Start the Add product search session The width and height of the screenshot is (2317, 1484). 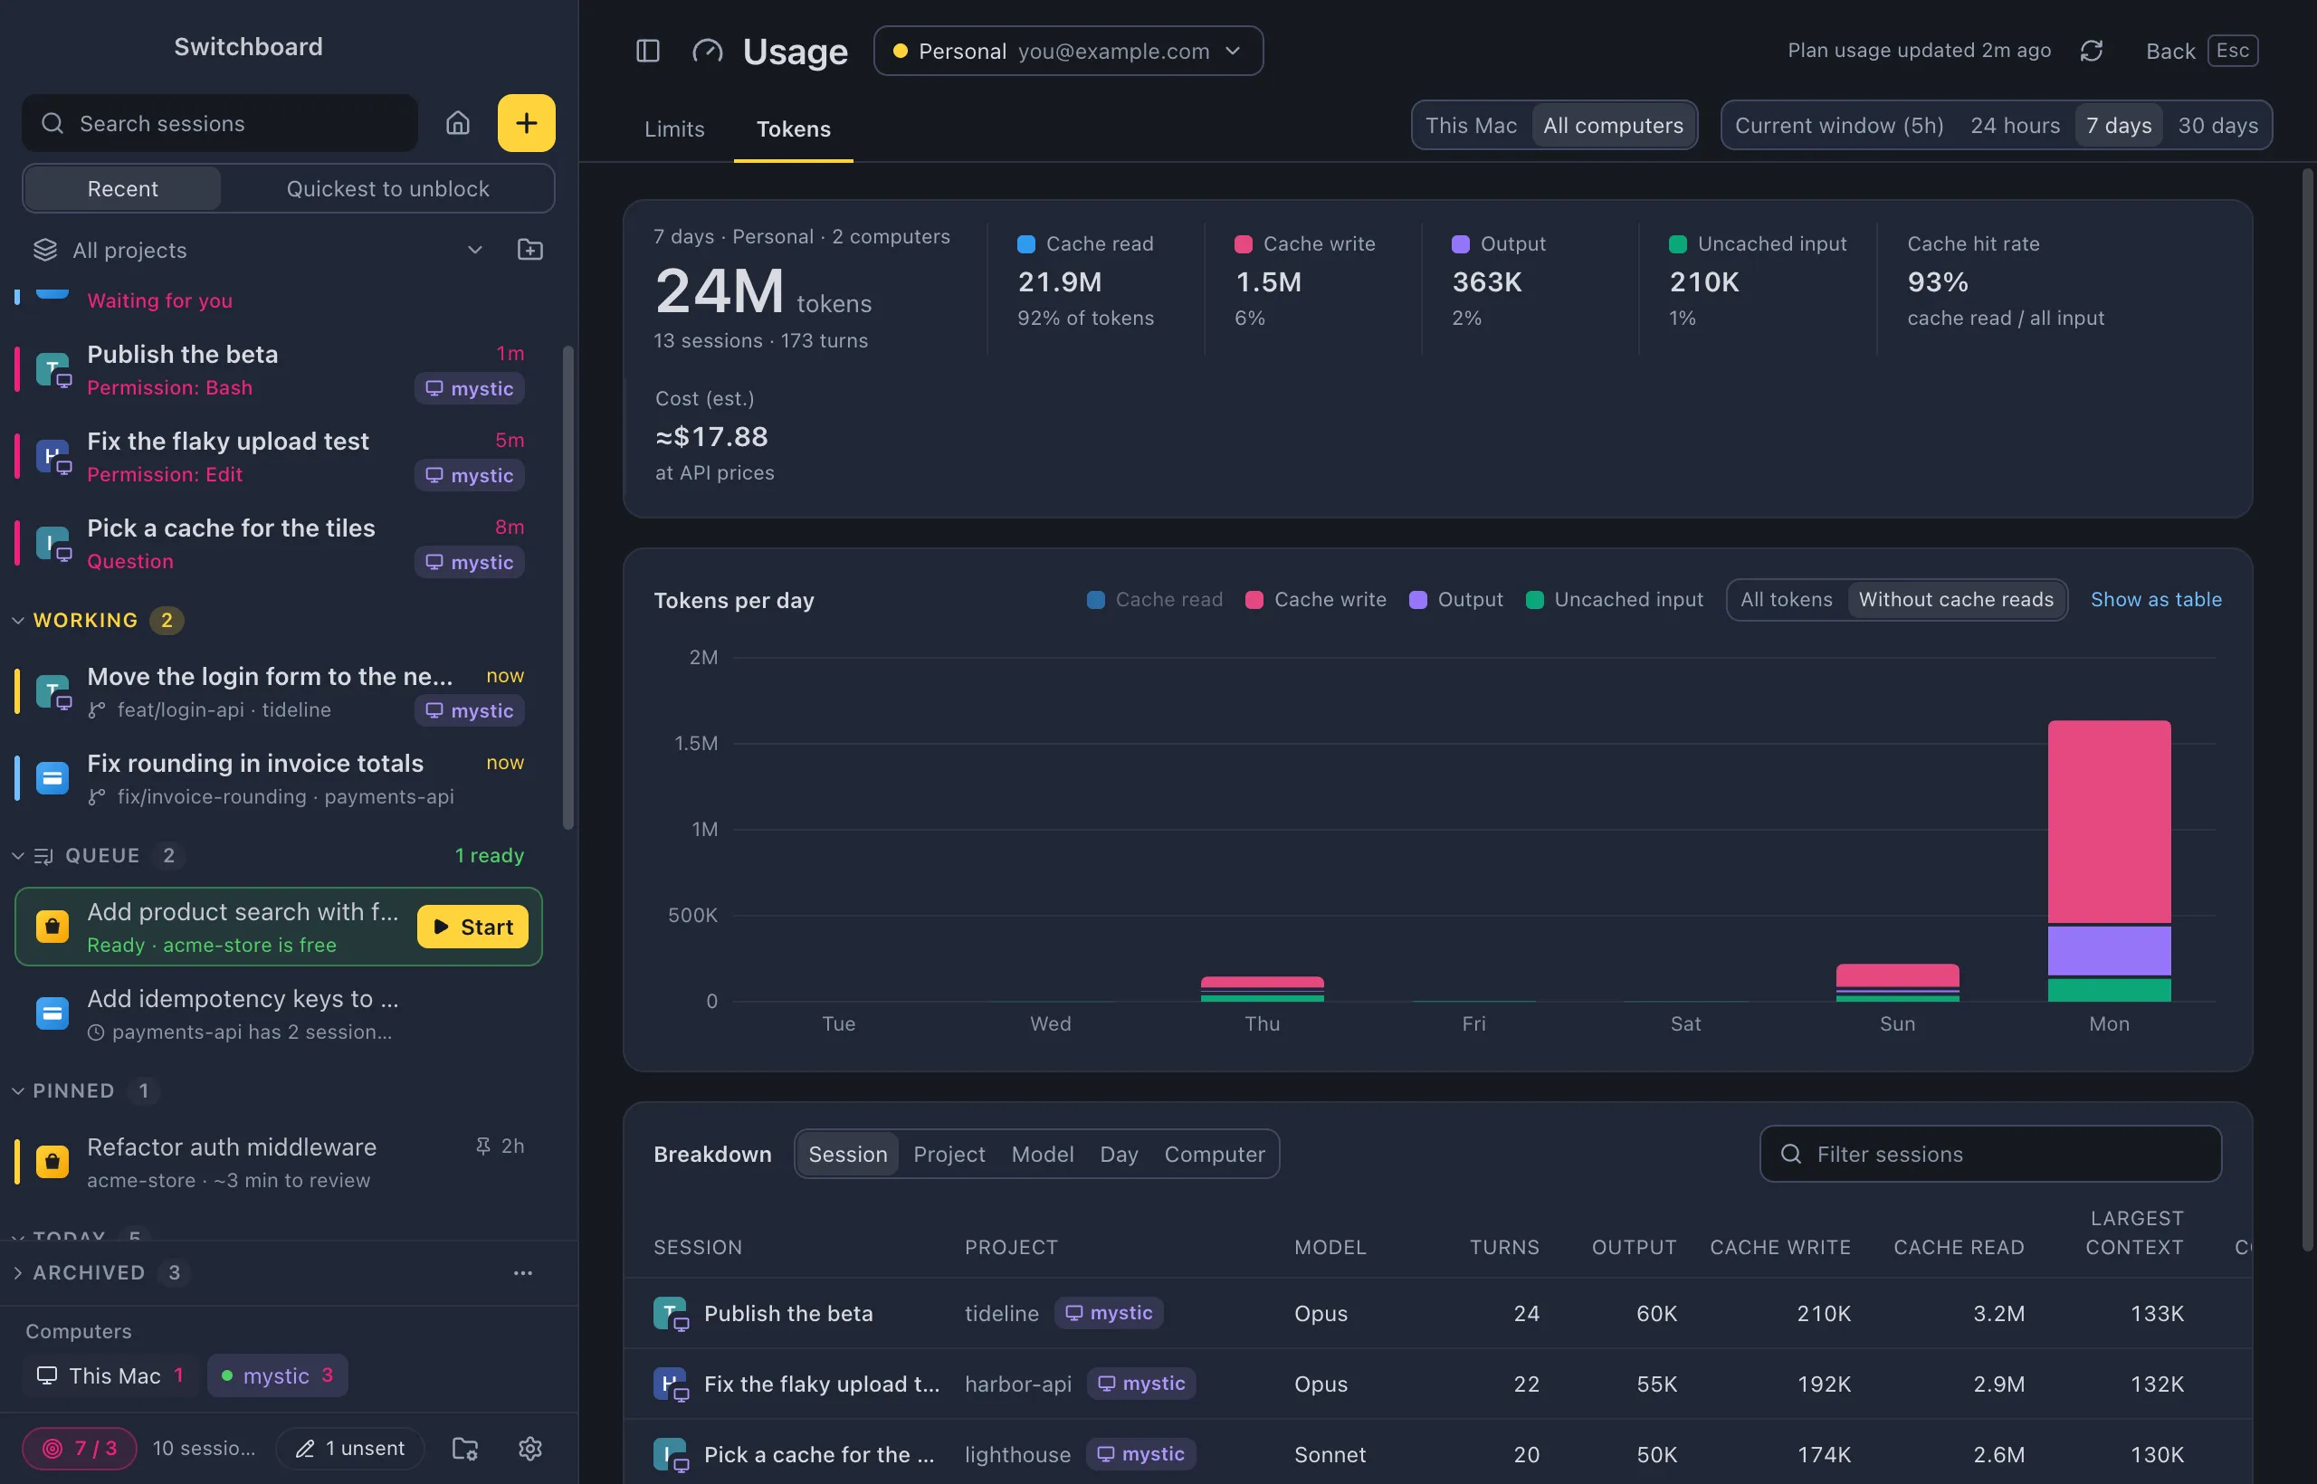pyautogui.click(x=472, y=927)
